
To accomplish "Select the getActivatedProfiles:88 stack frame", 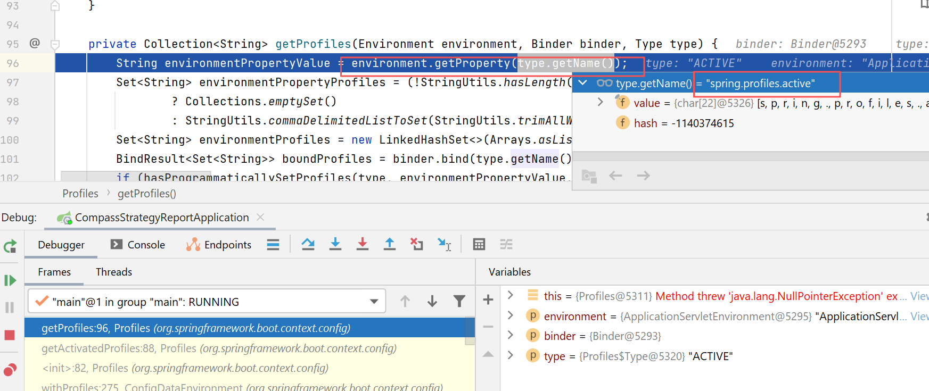I will pyautogui.click(x=219, y=348).
